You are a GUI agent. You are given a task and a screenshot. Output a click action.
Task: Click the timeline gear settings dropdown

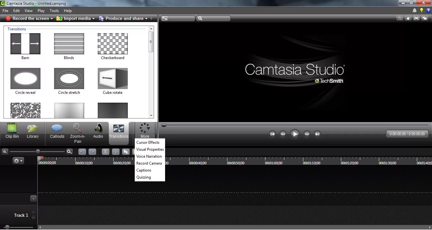point(18,160)
